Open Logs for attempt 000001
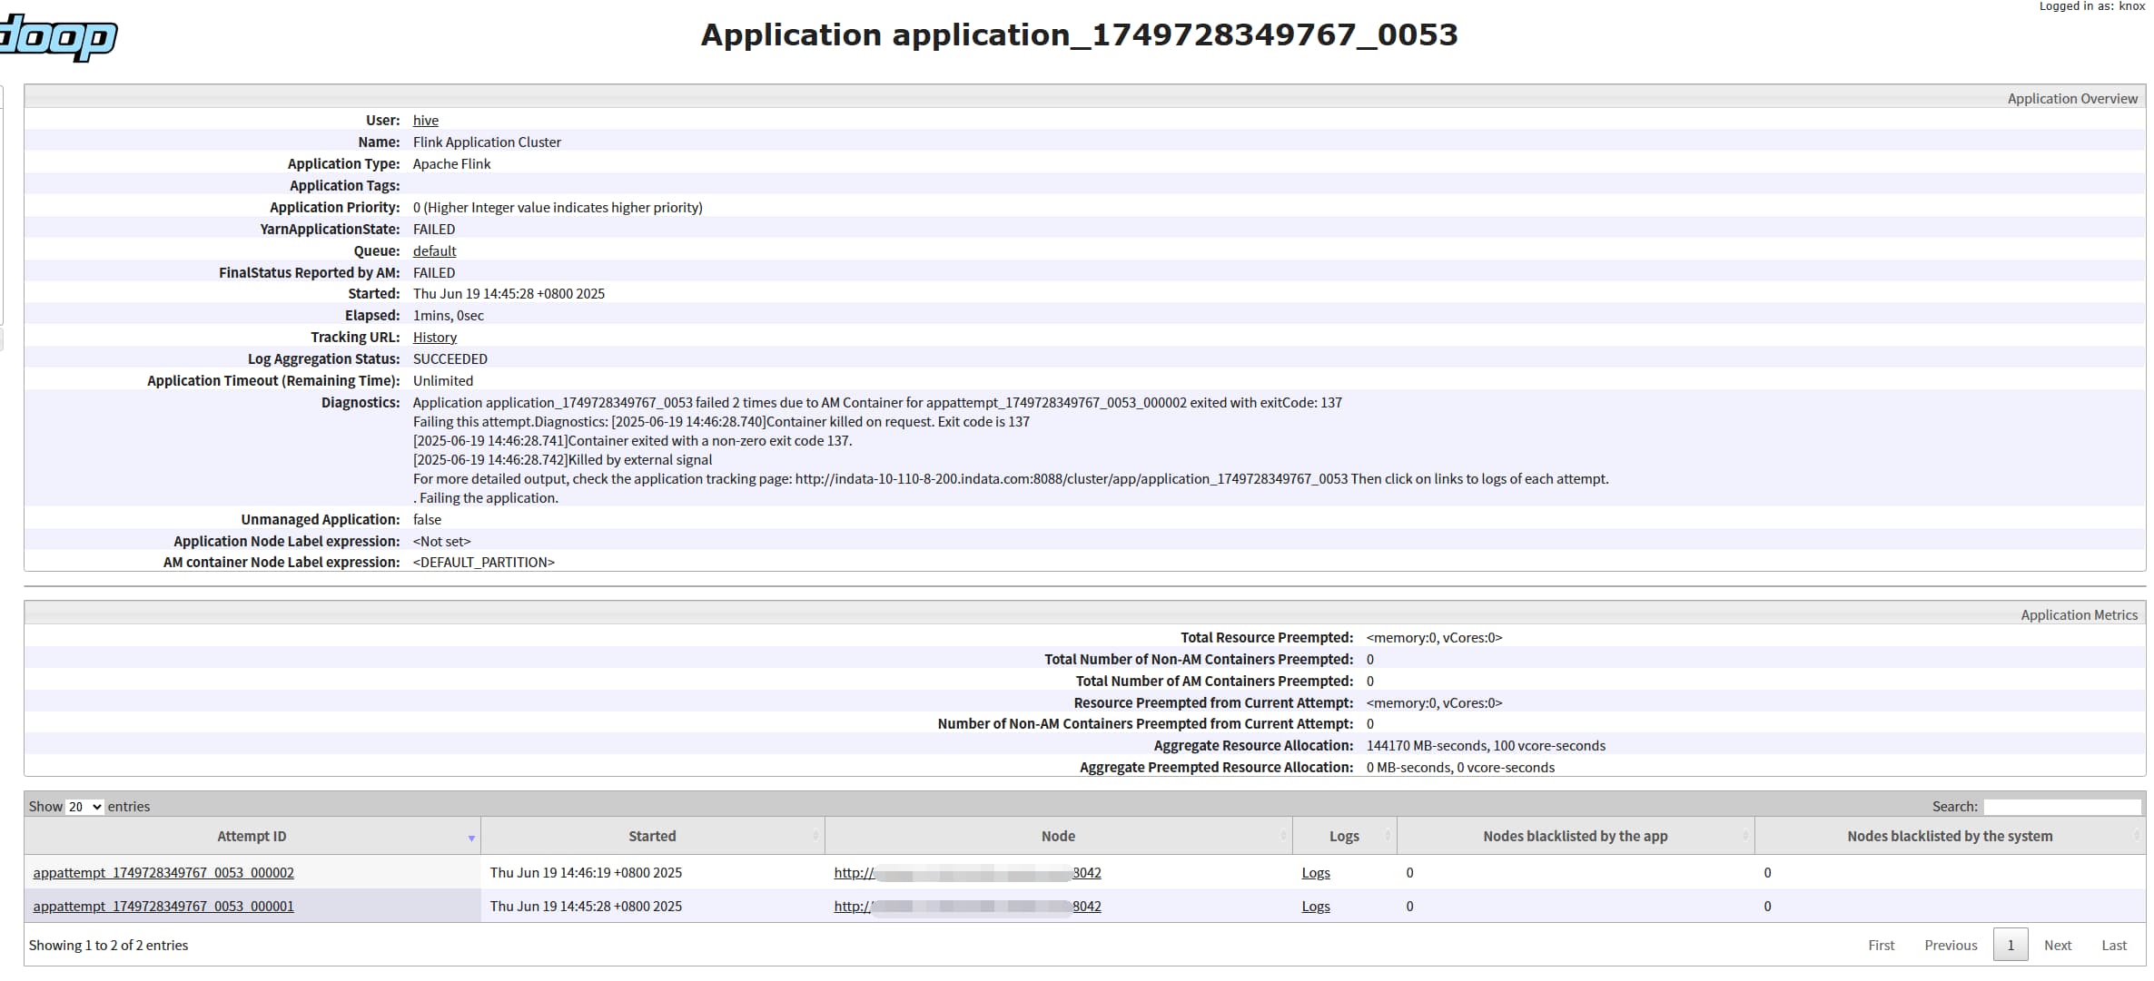The height and width of the screenshot is (981, 2154). [1316, 907]
